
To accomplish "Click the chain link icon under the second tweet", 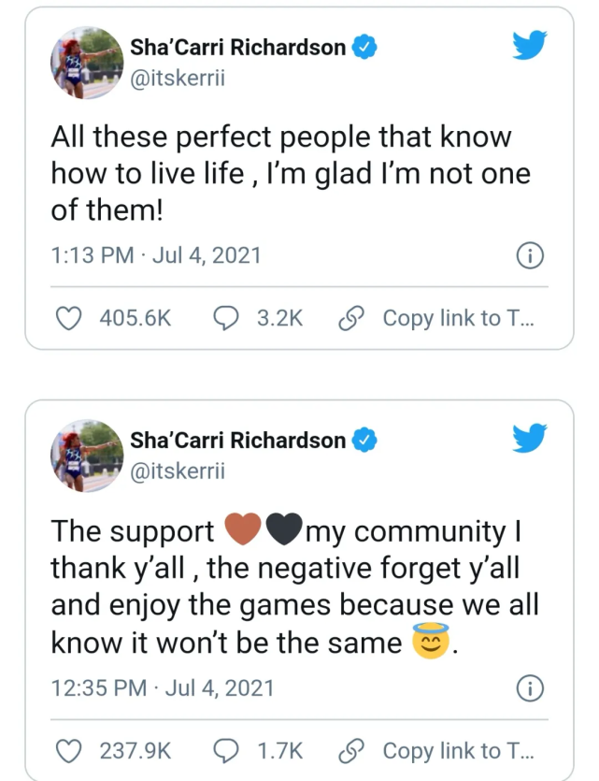I will click(351, 750).
